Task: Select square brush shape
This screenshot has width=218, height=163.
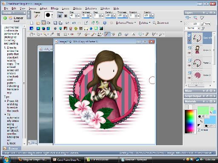Action: (66, 16)
